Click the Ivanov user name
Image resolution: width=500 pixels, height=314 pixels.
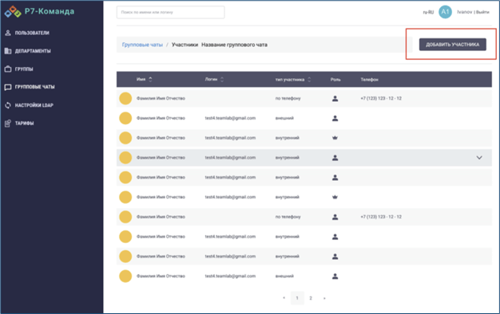[x=464, y=12]
